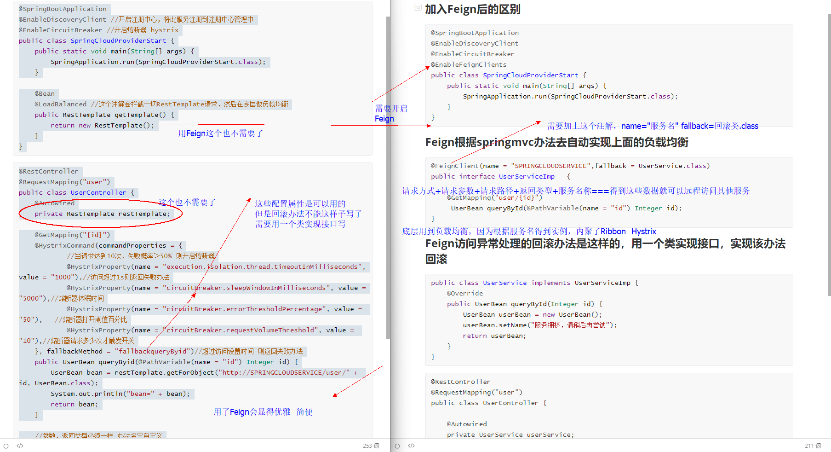Click '@RestController' in right window
Screen dimensions: 831x452
(460, 382)
